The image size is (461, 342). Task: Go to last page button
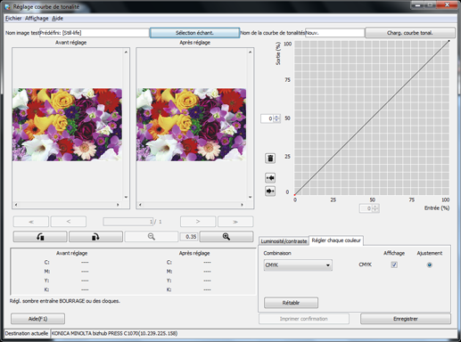(235, 222)
